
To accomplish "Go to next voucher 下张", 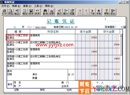I will click(92, 12).
